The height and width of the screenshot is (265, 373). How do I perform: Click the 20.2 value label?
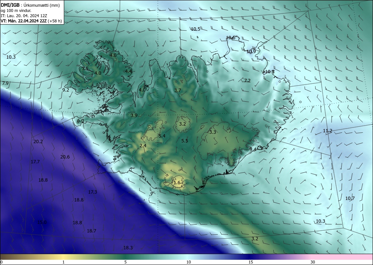[38, 142]
